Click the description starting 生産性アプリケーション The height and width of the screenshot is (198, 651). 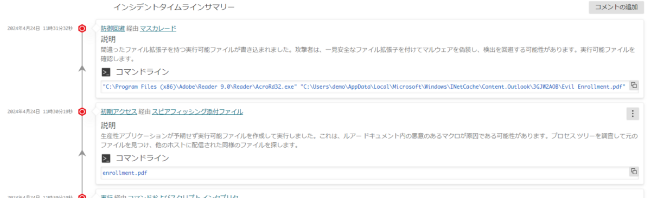pos(369,140)
